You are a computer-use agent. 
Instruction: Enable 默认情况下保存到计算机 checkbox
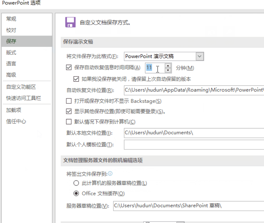(x=69, y=122)
